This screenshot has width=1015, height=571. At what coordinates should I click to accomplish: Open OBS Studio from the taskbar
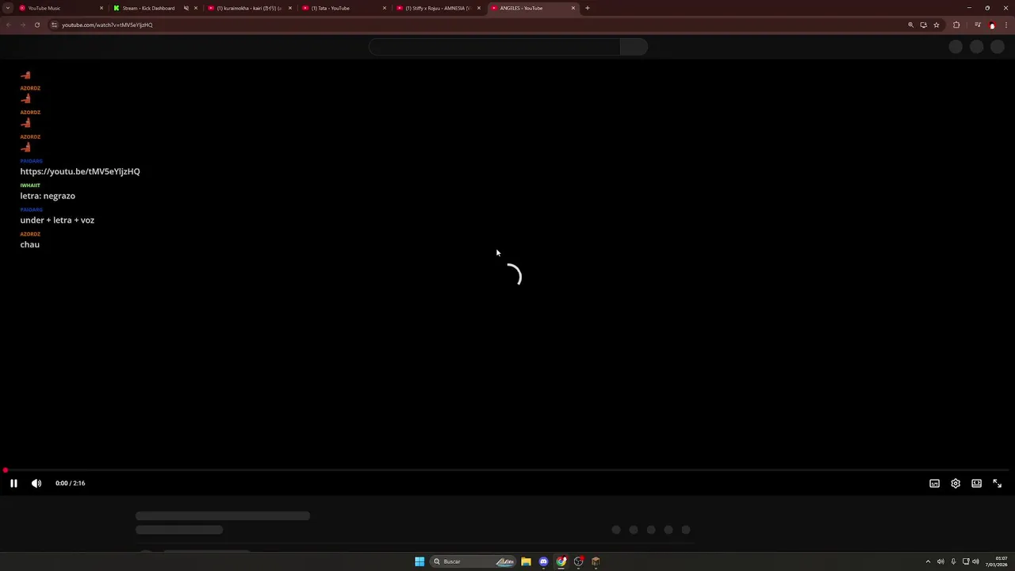pyautogui.click(x=579, y=561)
